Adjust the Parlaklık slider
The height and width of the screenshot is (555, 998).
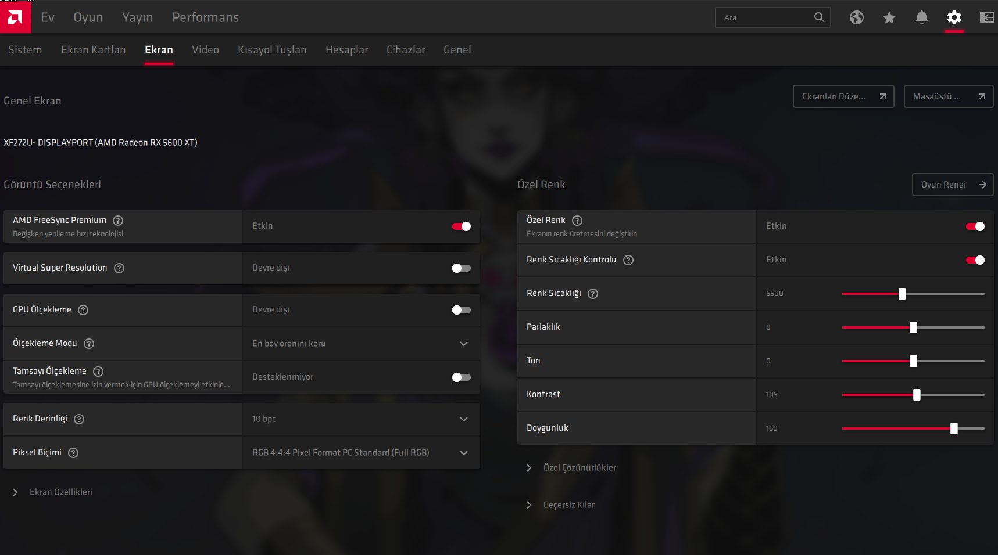[x=913, y=327]
